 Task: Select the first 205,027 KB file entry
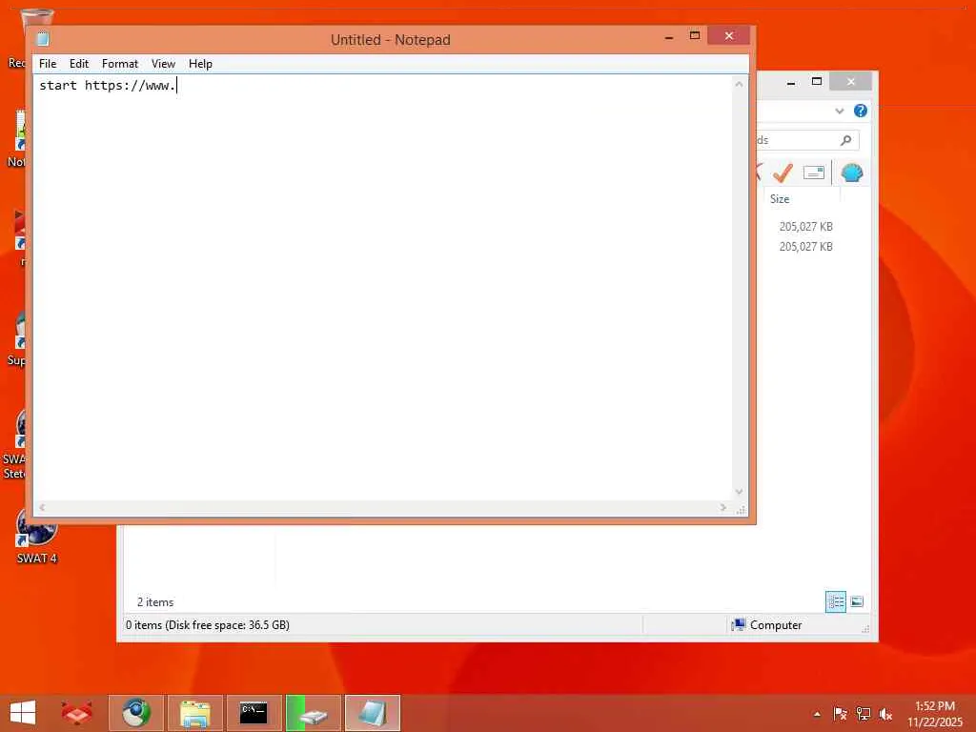(x=805, y=227)
